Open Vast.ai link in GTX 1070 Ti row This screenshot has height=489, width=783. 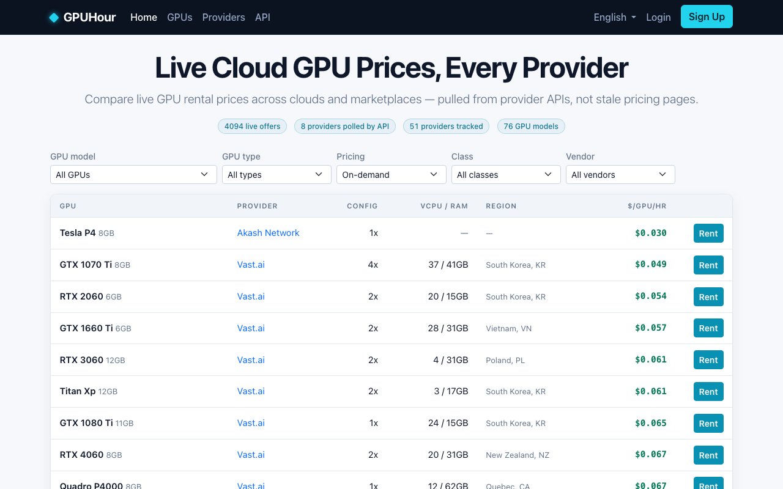pyautogui.click(x=251, y=265)
